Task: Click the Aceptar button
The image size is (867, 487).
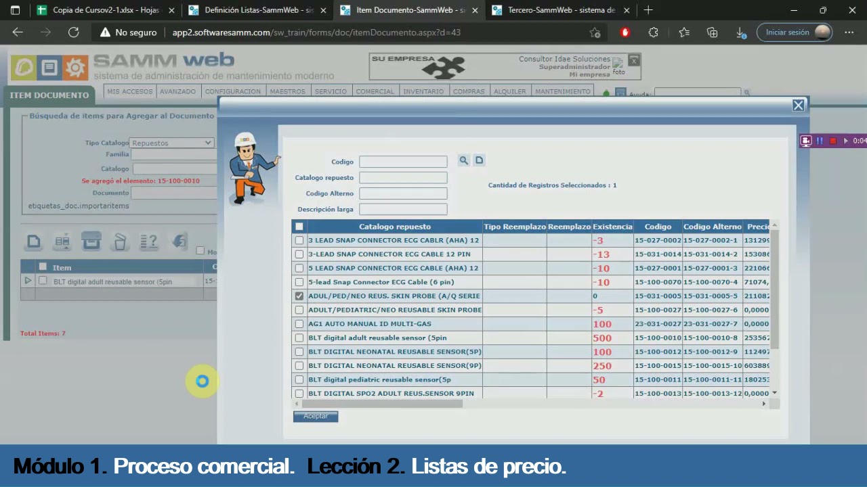Action: (x=316, y=416)
